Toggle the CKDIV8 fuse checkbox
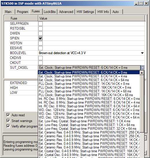Screen dimensions: 150x158 (x=40, y=58)
